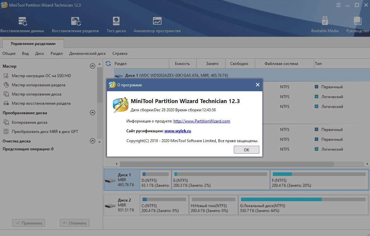Open Анализатор пространства space analyzer

[157, 25]
